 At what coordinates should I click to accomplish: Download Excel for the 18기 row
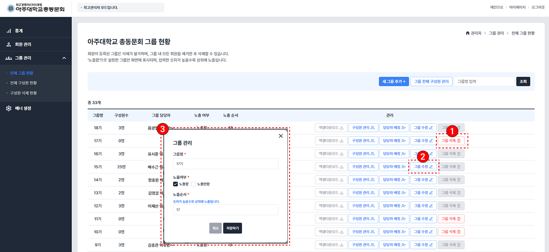331,128
